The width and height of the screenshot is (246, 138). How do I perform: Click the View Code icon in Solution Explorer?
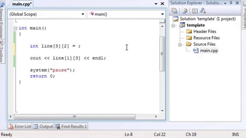195,11
